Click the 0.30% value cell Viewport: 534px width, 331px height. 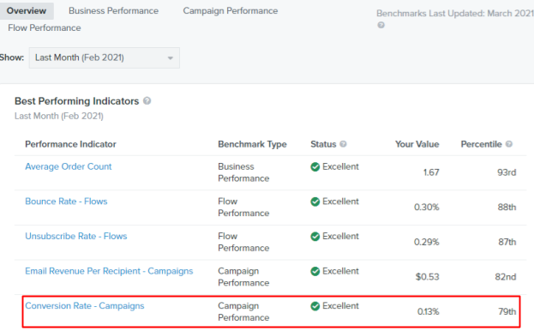(426, 207)
